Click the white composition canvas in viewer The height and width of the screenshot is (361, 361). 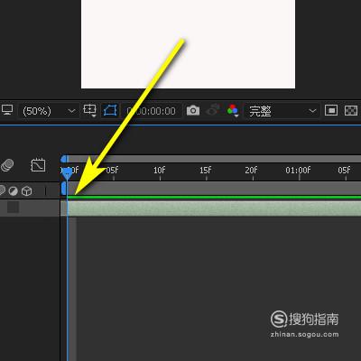pos(188,44)
